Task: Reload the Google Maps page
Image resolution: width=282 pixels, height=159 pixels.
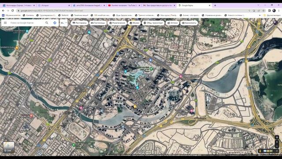Action: (13, 11)
